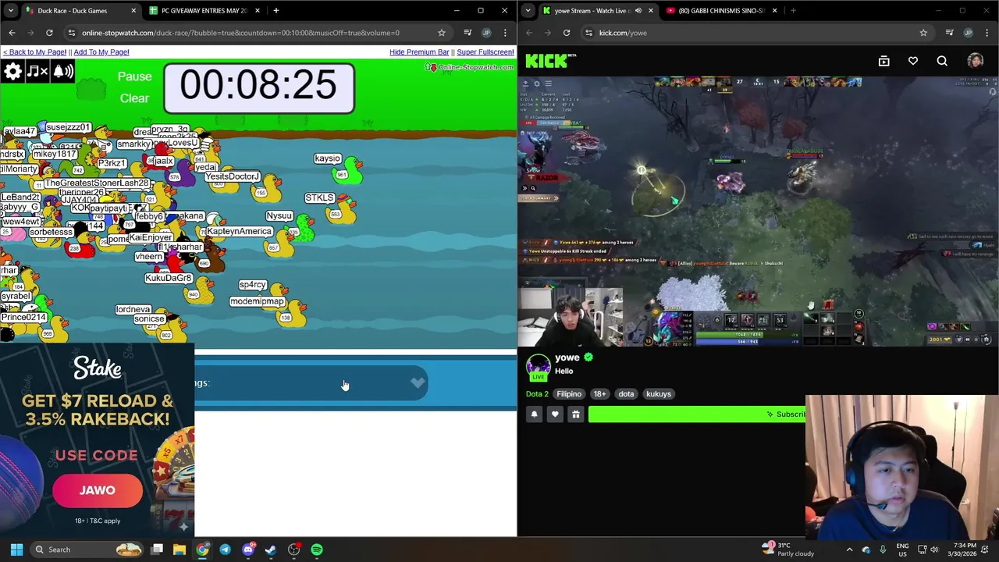Open Super Fullscreen link
The height and width of the screenshot is (562, 999).
coord(485,52)
